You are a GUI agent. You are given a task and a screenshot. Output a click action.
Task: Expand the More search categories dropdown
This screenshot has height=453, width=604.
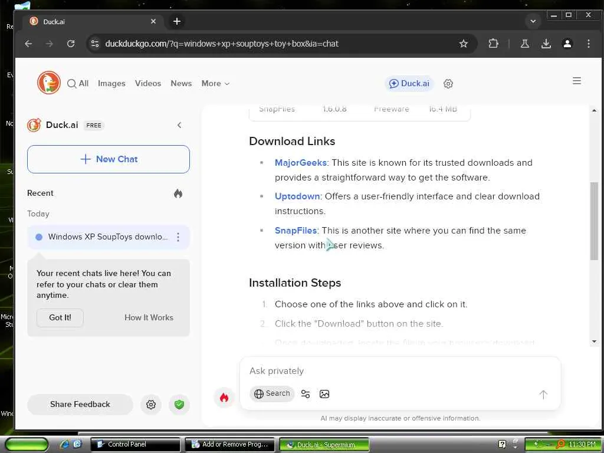coord(215,84)
